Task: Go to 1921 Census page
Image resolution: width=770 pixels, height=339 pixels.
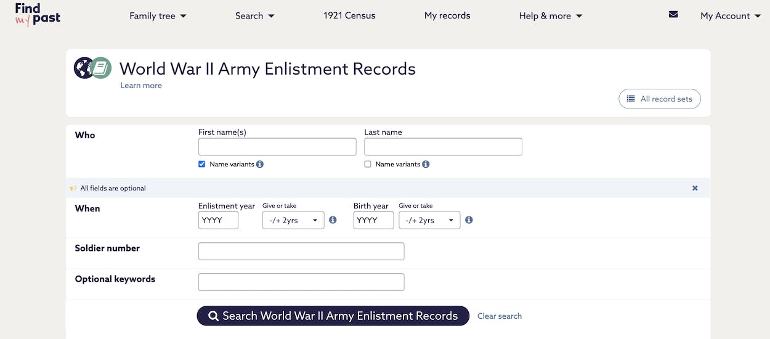Action: [349, 15]
